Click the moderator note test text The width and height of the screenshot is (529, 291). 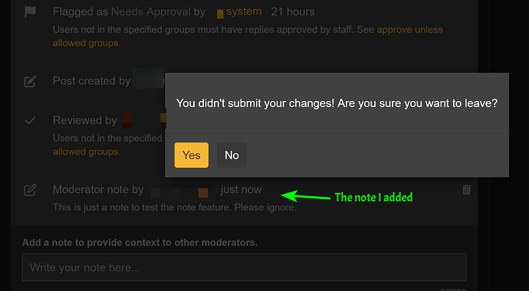175,207
